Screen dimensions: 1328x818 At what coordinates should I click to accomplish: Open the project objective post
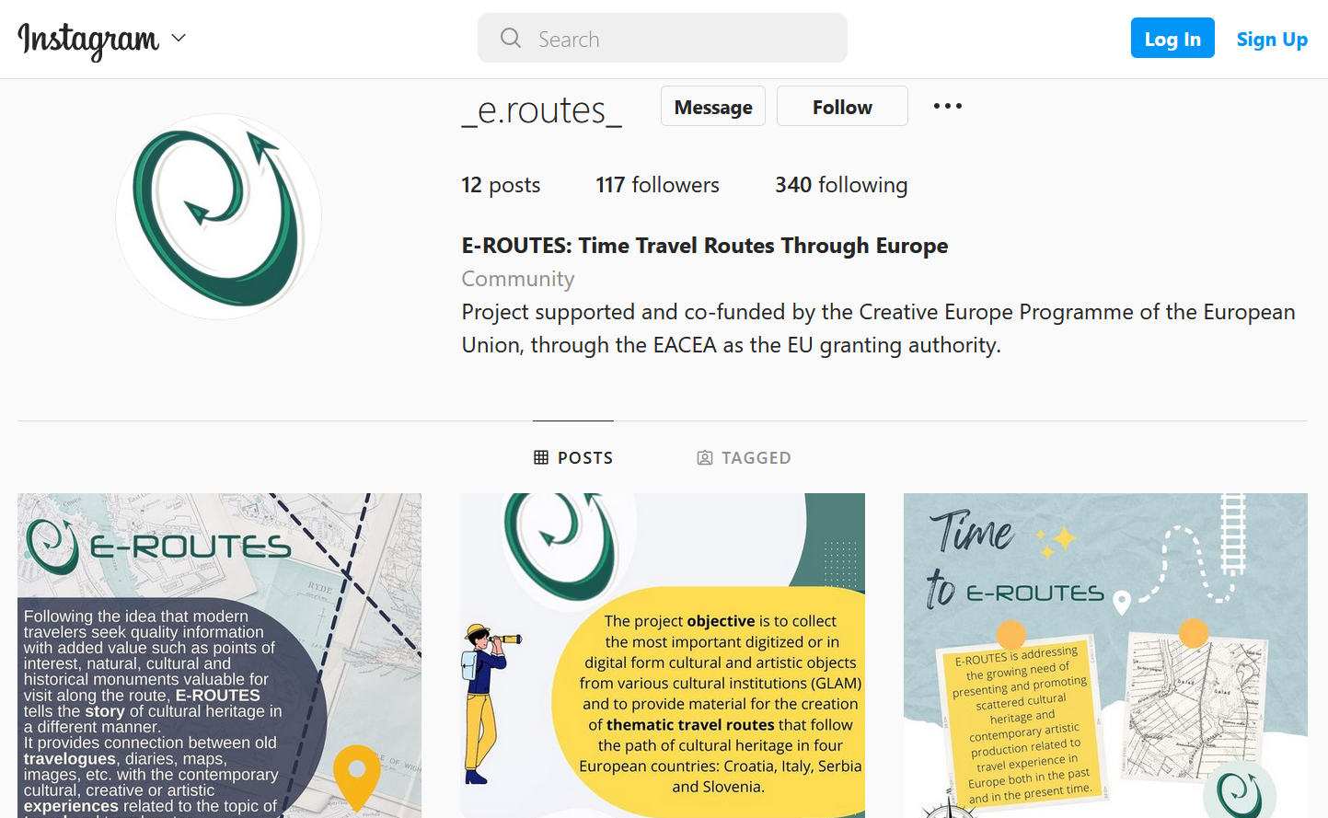pos(663,655)
